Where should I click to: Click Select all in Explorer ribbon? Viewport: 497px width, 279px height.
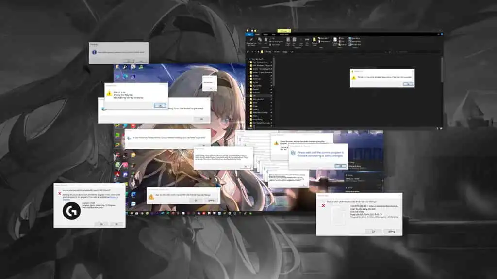(354, 38)
